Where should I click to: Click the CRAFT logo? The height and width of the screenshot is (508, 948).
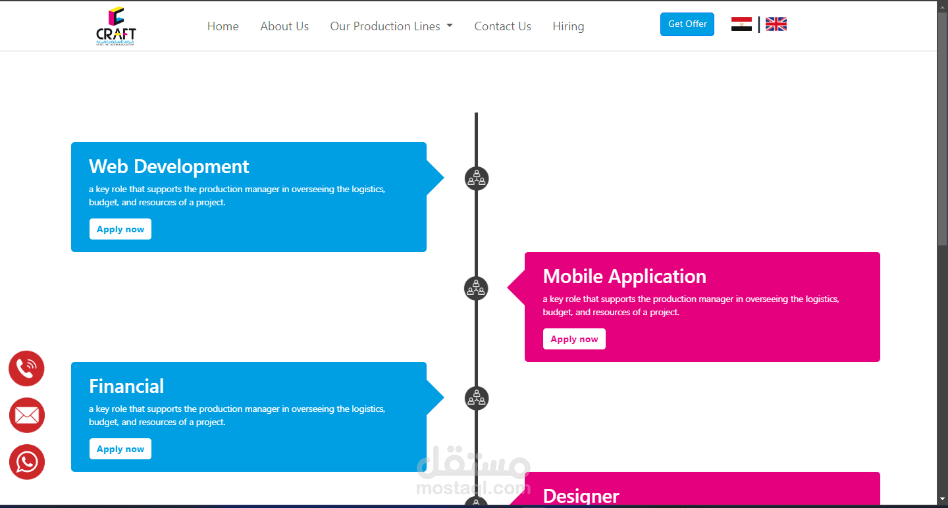point(116,26)
